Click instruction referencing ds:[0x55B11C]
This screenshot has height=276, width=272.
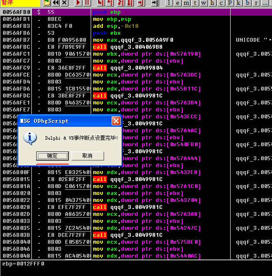tap(146, 89)
